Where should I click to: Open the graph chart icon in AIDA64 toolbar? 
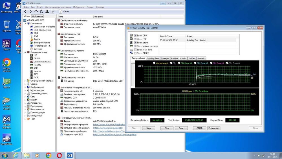click(52, 12)
